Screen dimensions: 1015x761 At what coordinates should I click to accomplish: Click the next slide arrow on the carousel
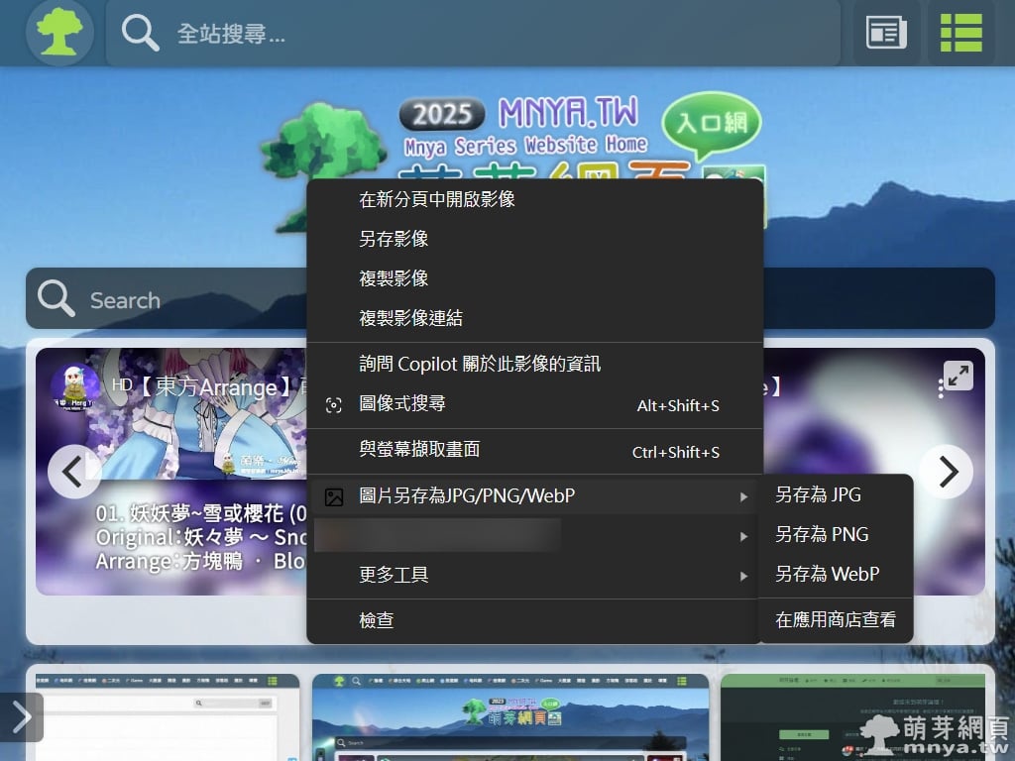click(x=947, y=473)
